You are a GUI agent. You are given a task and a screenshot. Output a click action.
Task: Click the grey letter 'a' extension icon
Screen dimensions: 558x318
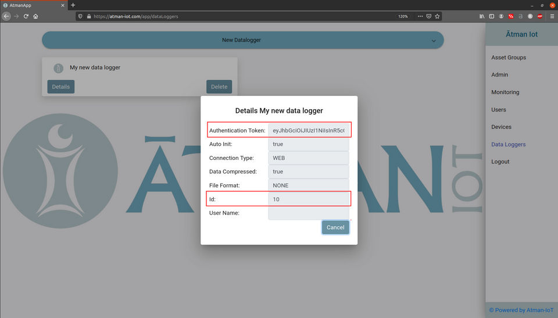click(520, 16)
